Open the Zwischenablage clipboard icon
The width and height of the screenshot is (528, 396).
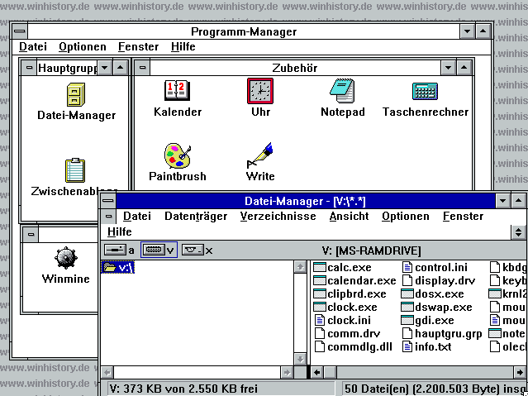[x=75, y=170]
